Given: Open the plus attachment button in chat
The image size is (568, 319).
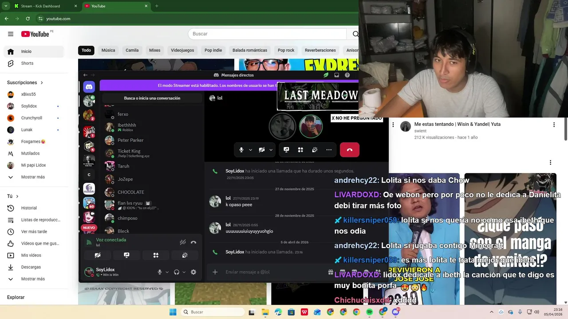Looking at the screenshot, I should click(x=215, y=272).
